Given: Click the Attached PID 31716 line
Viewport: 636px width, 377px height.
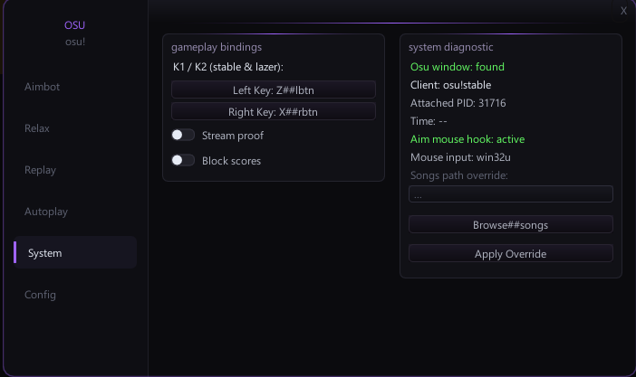Looking at the screenshot, I should coord(458,103).
